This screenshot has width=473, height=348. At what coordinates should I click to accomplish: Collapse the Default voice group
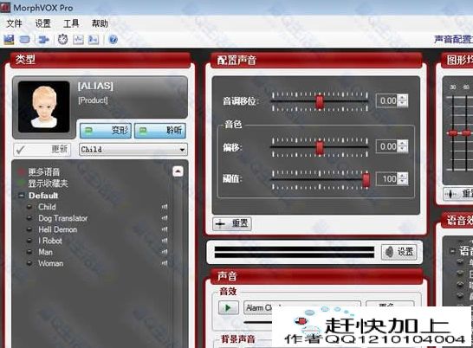(21, 196)
